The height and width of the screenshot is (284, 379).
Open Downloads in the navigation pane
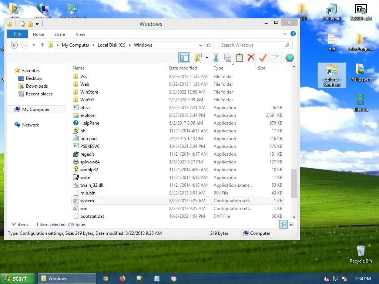point(33,86)
